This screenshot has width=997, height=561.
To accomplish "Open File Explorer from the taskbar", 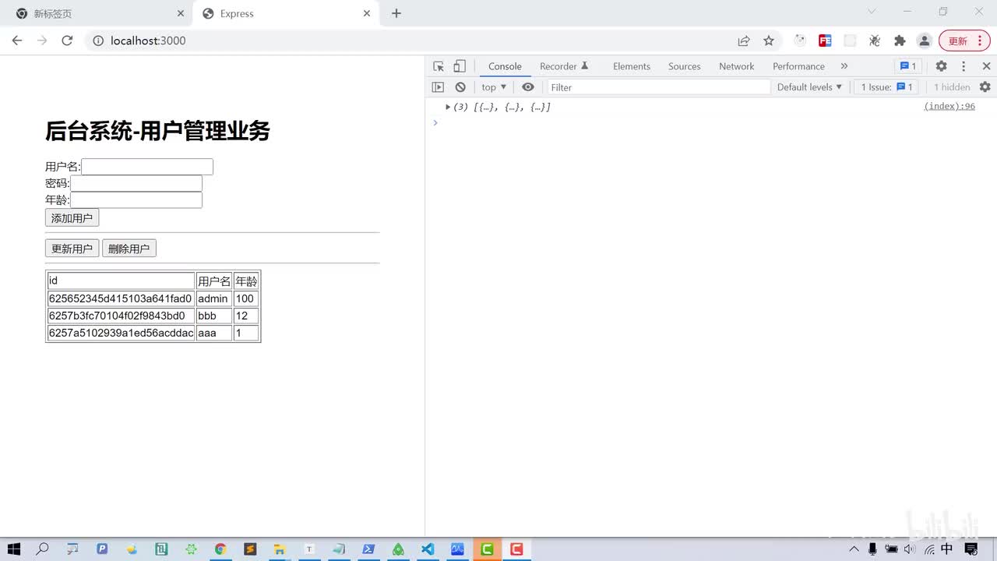I will pyautogui.click(x=280, y=549).
